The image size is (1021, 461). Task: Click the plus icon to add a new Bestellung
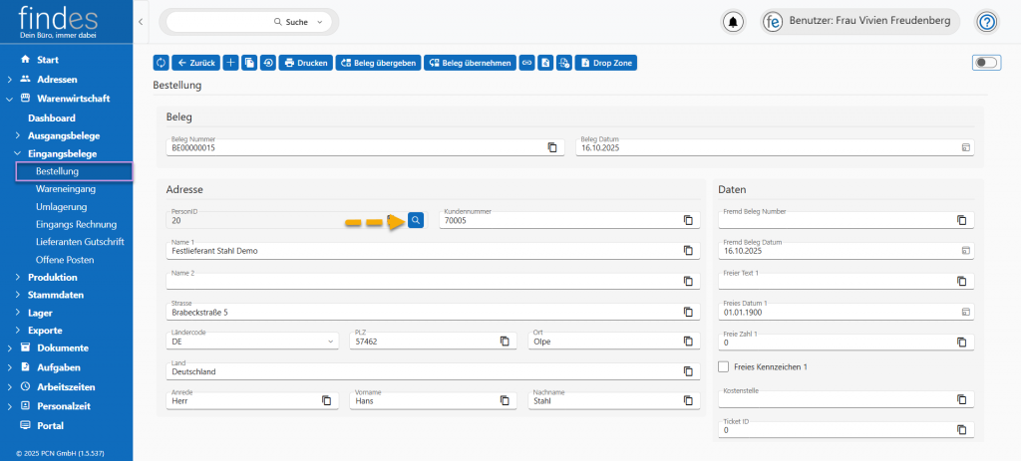coord(231,63)
